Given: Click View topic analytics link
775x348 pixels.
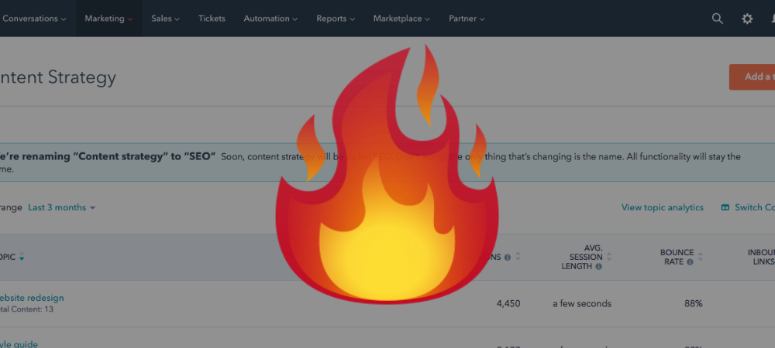Looking at the screenshot, I should click(663, 207).
